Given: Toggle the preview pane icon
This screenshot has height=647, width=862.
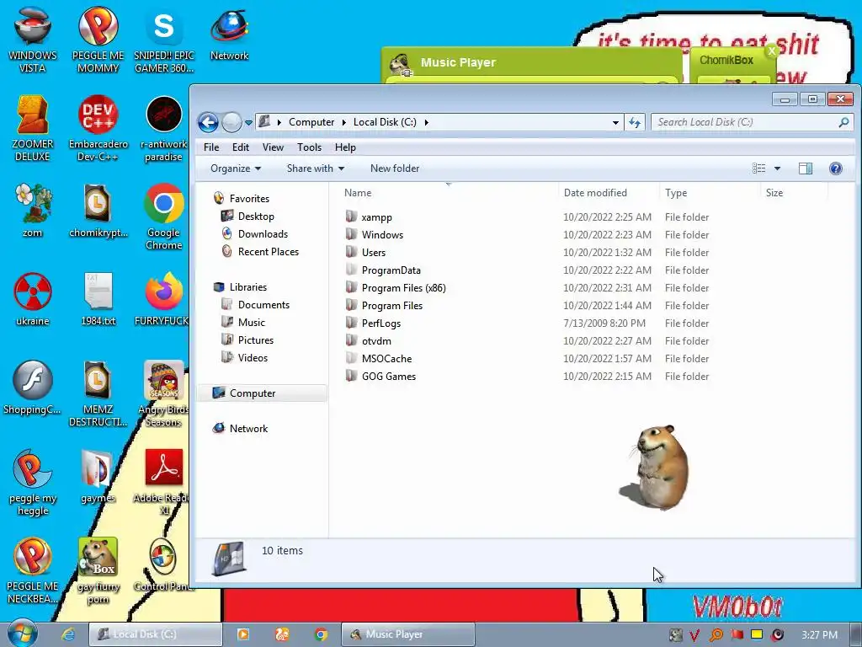Looking at the screenshot, I should click(806, 168).
